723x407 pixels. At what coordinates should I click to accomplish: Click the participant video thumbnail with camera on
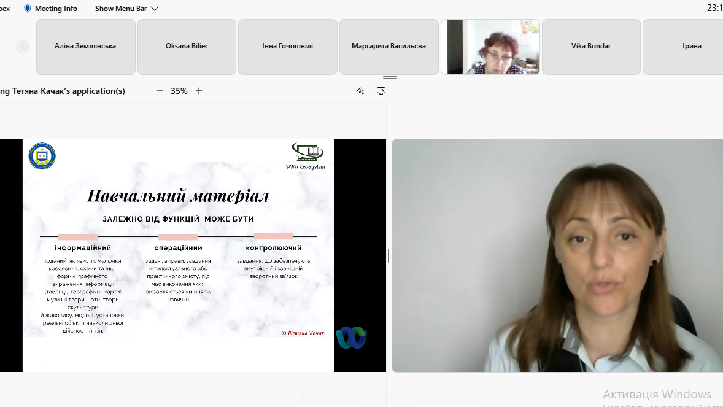(x=490, y=47)
